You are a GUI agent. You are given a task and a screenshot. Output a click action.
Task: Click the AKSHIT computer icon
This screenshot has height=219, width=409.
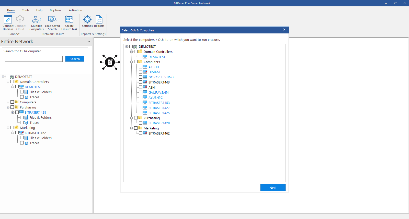tap(145, 67)
